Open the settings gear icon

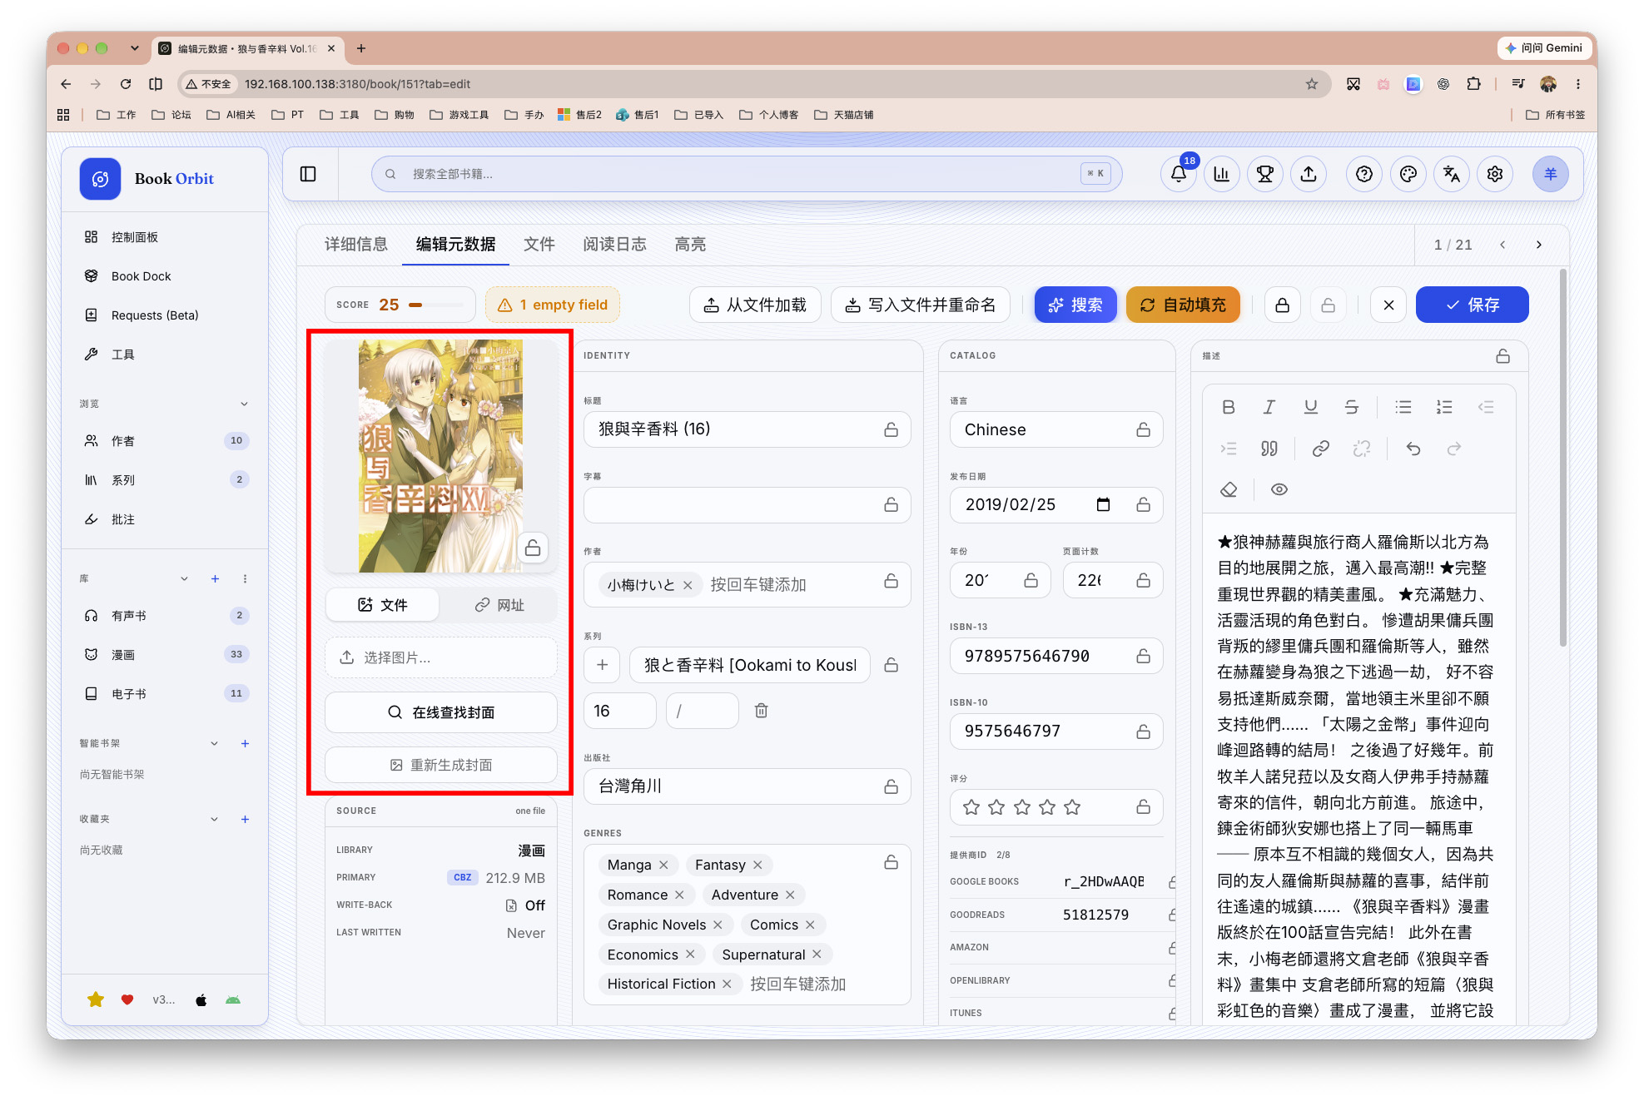[1495, 174]
